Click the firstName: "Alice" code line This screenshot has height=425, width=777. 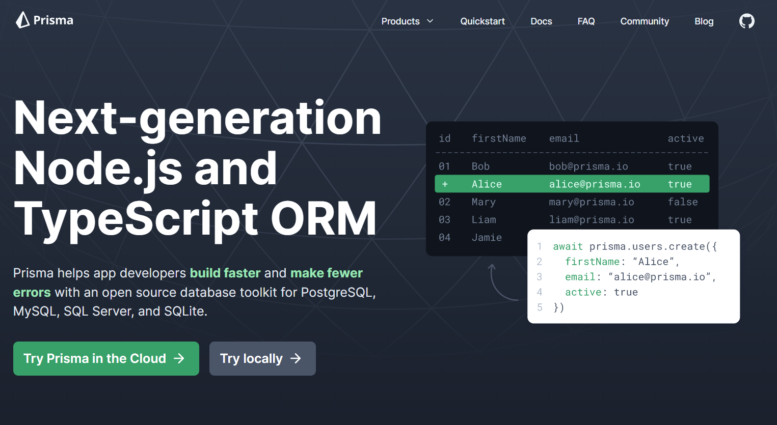pyautogui.click(x=622, y=262)
